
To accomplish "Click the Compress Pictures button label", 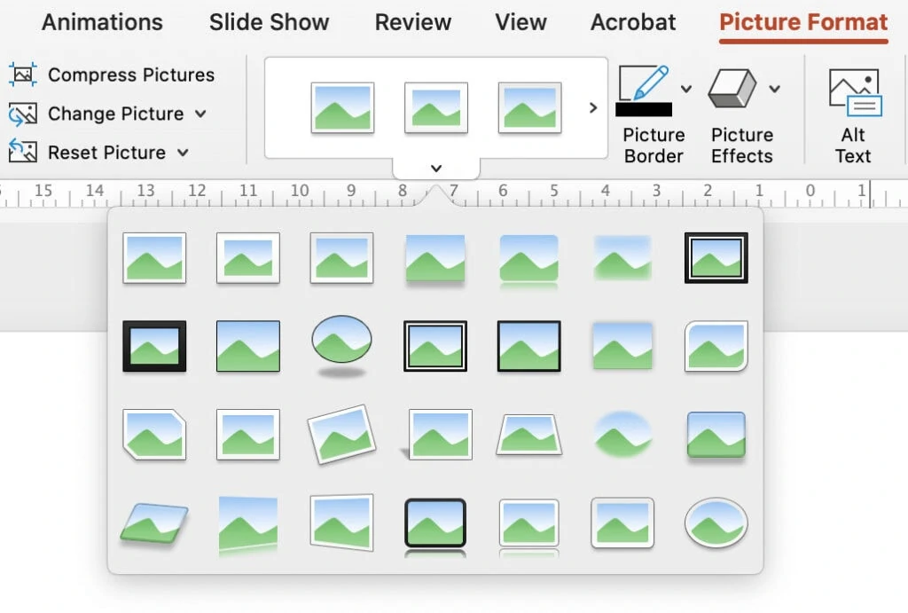I will (130, 75).
